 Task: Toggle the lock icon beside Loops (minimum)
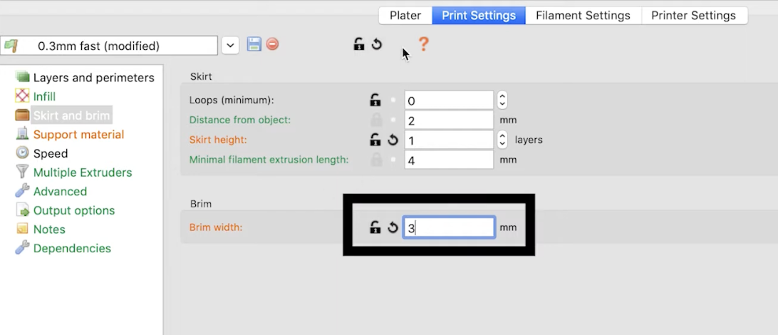(x=375, y=100)
